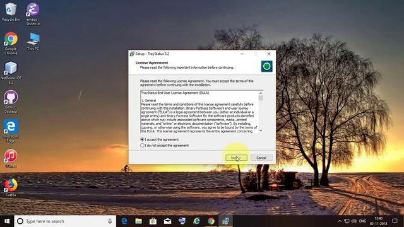Click the Cortana circle in the search box
The width and height of the screenshot is (404, 227).
[20, 221]
